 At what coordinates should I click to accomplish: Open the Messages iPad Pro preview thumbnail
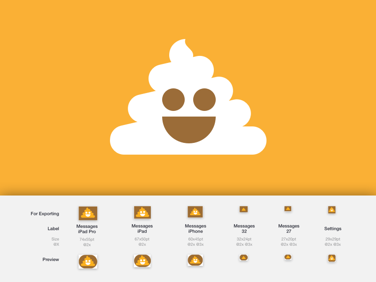[x=88, y=261]
